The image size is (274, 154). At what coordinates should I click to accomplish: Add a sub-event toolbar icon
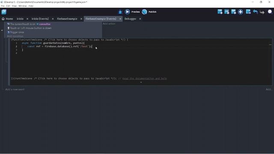pos(226,12)
